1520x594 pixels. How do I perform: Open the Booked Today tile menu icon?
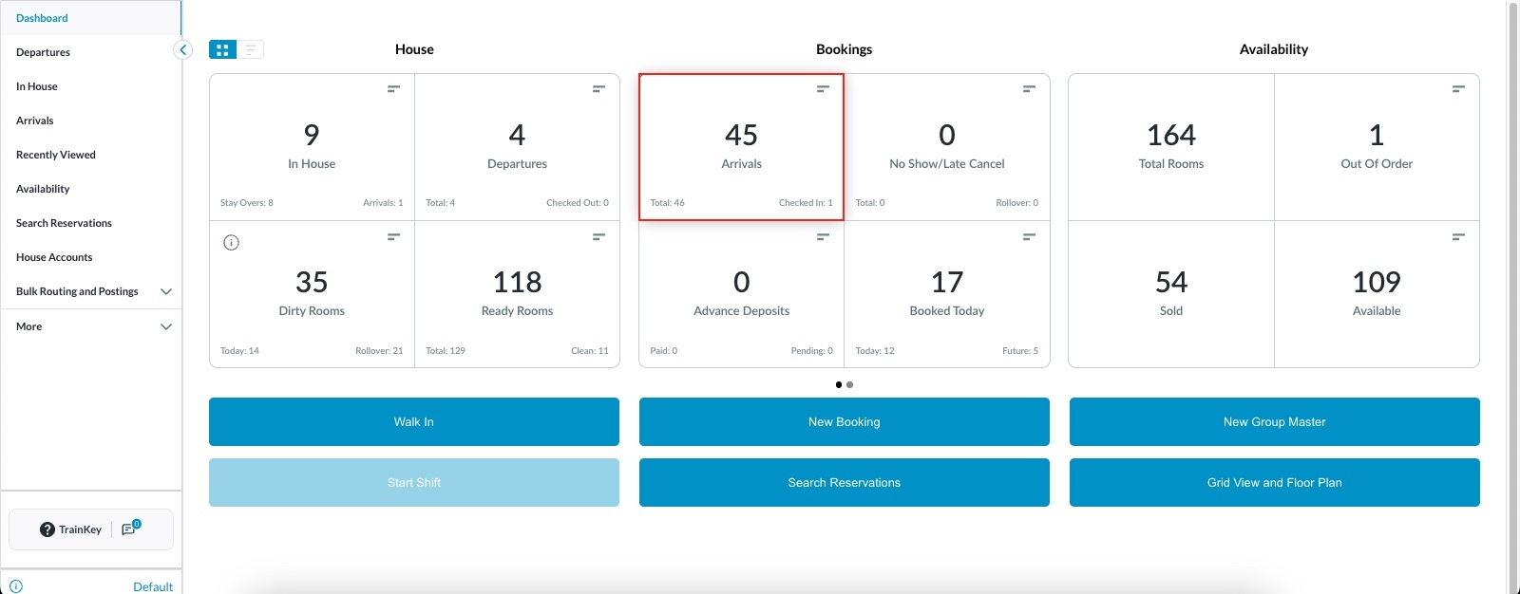(1029, 237)
